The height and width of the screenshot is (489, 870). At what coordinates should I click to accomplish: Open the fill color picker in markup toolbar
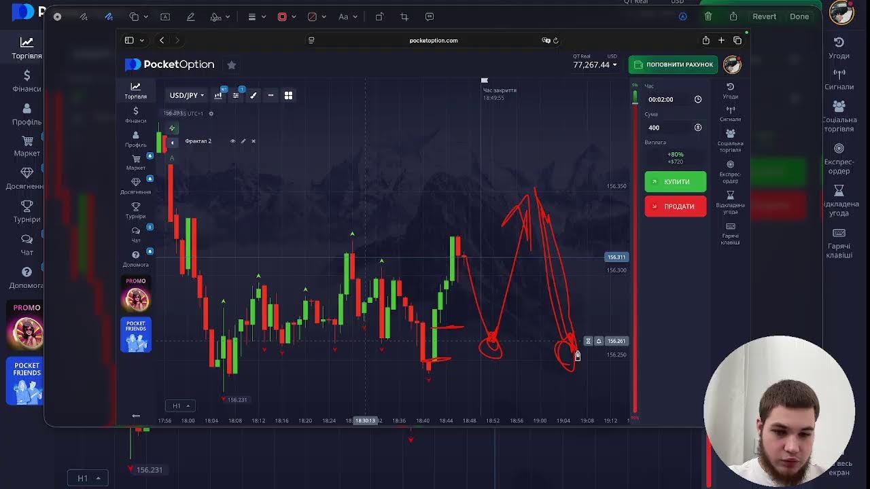[316, 16]
